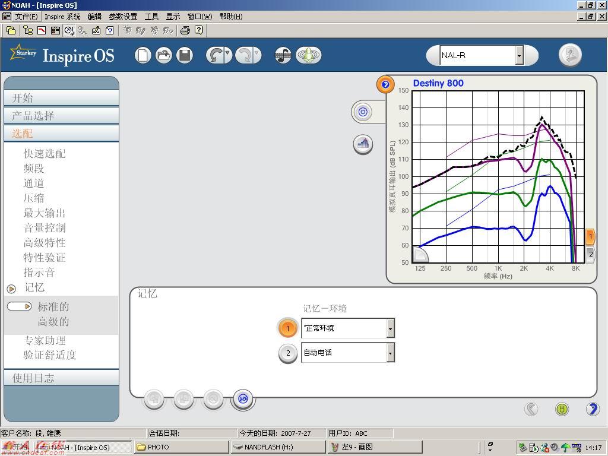The width and height of the screenshot is (608, 456).
Task: Click the quarter-circle icon in graph corner
Action: [420, 255]
